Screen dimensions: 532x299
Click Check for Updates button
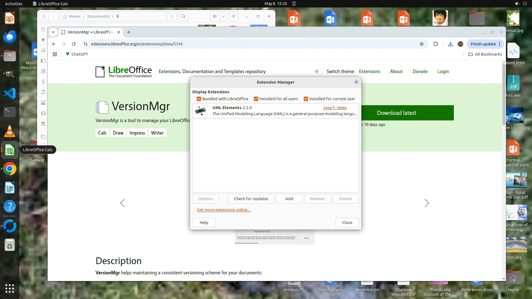251,199
